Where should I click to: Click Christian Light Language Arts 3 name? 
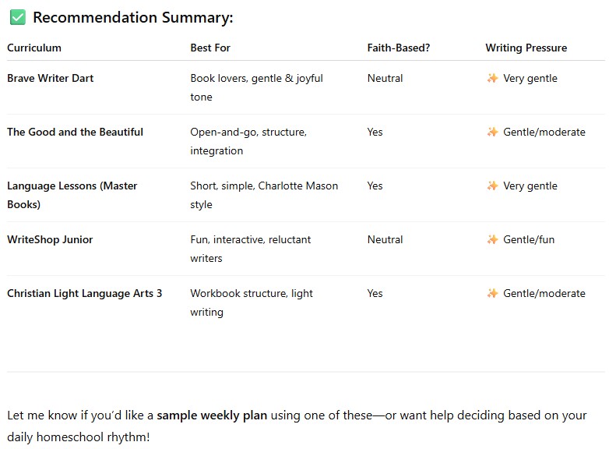tap(84, 293)
